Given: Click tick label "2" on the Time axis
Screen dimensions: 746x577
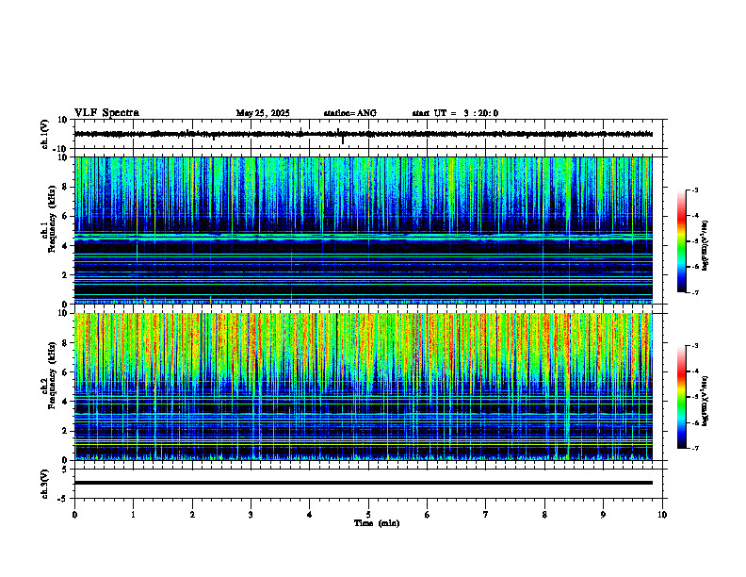Looking at the screenshot, I should [x=192, y=515].
